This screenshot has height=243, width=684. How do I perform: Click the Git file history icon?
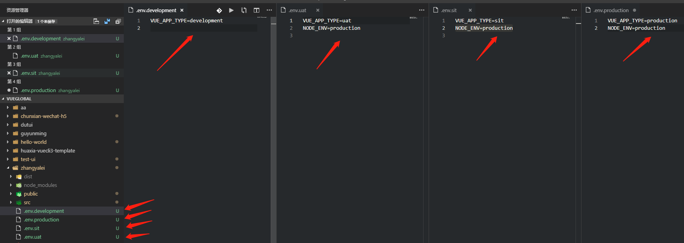219,10
